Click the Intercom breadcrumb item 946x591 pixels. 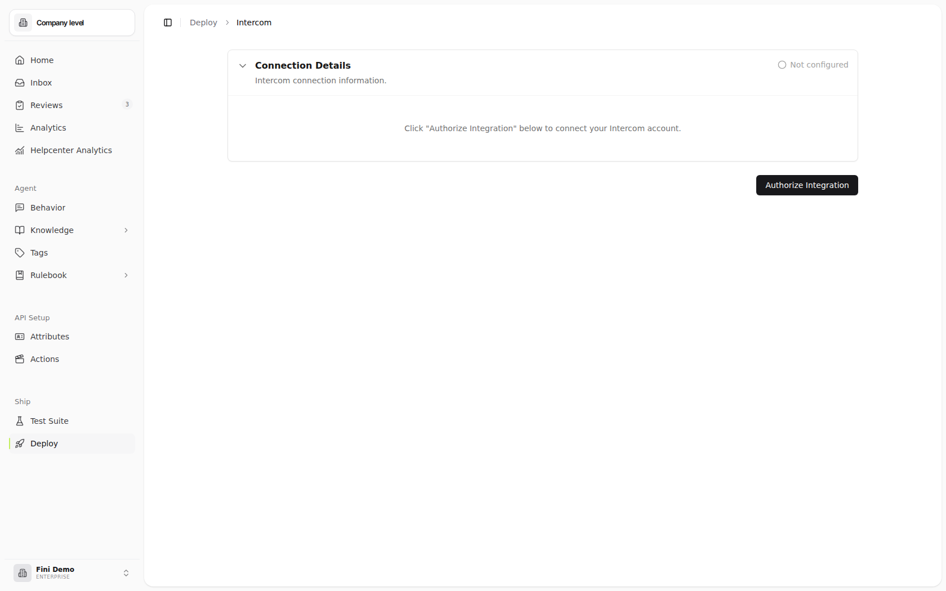254,23
